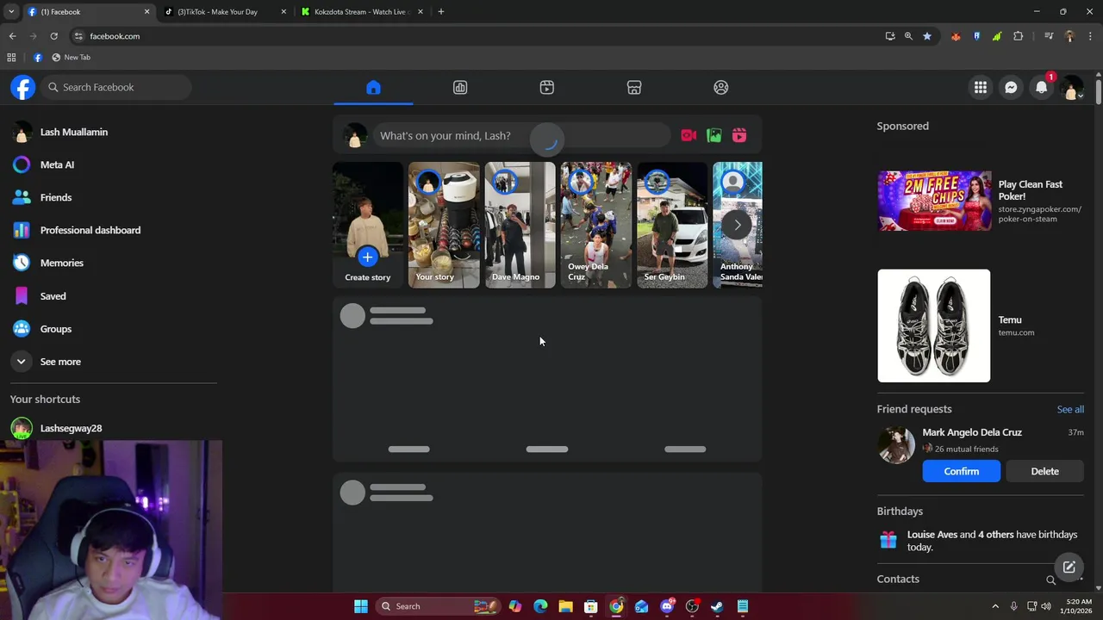Open the Marketplace tab

point(634,87)
